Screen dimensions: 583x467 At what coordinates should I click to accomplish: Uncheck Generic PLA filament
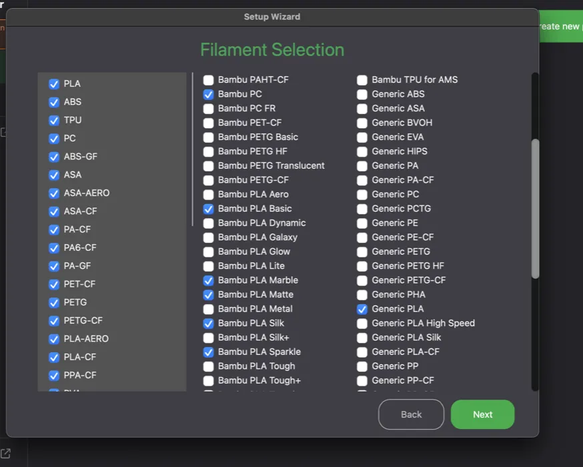coord(362,309)
